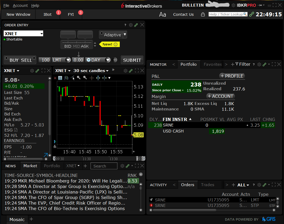Screen dimensions: 284x224
Task: Open the blue arrow pop-out in quote panel
Action: pyautogui.click(x=46, y=155)
